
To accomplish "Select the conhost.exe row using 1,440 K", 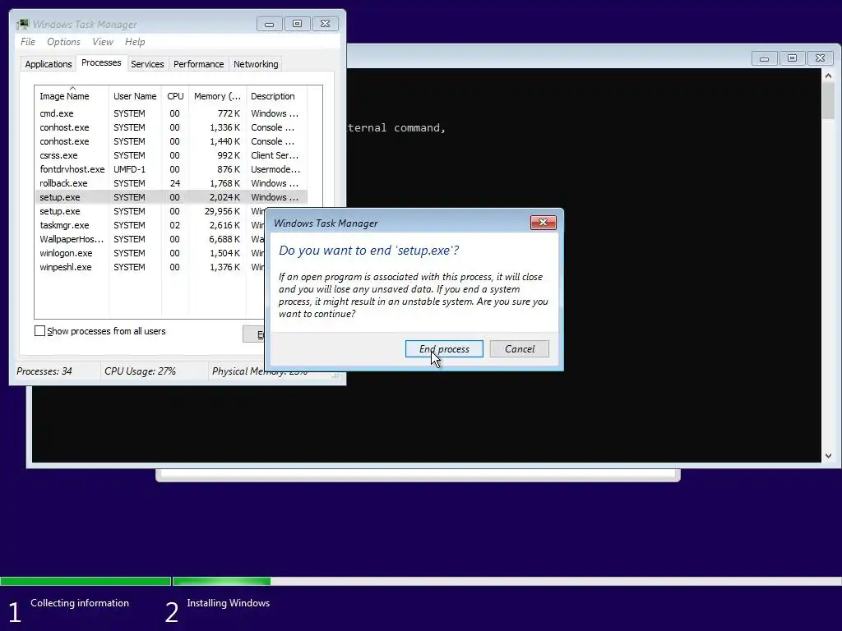I will (171, 141).
